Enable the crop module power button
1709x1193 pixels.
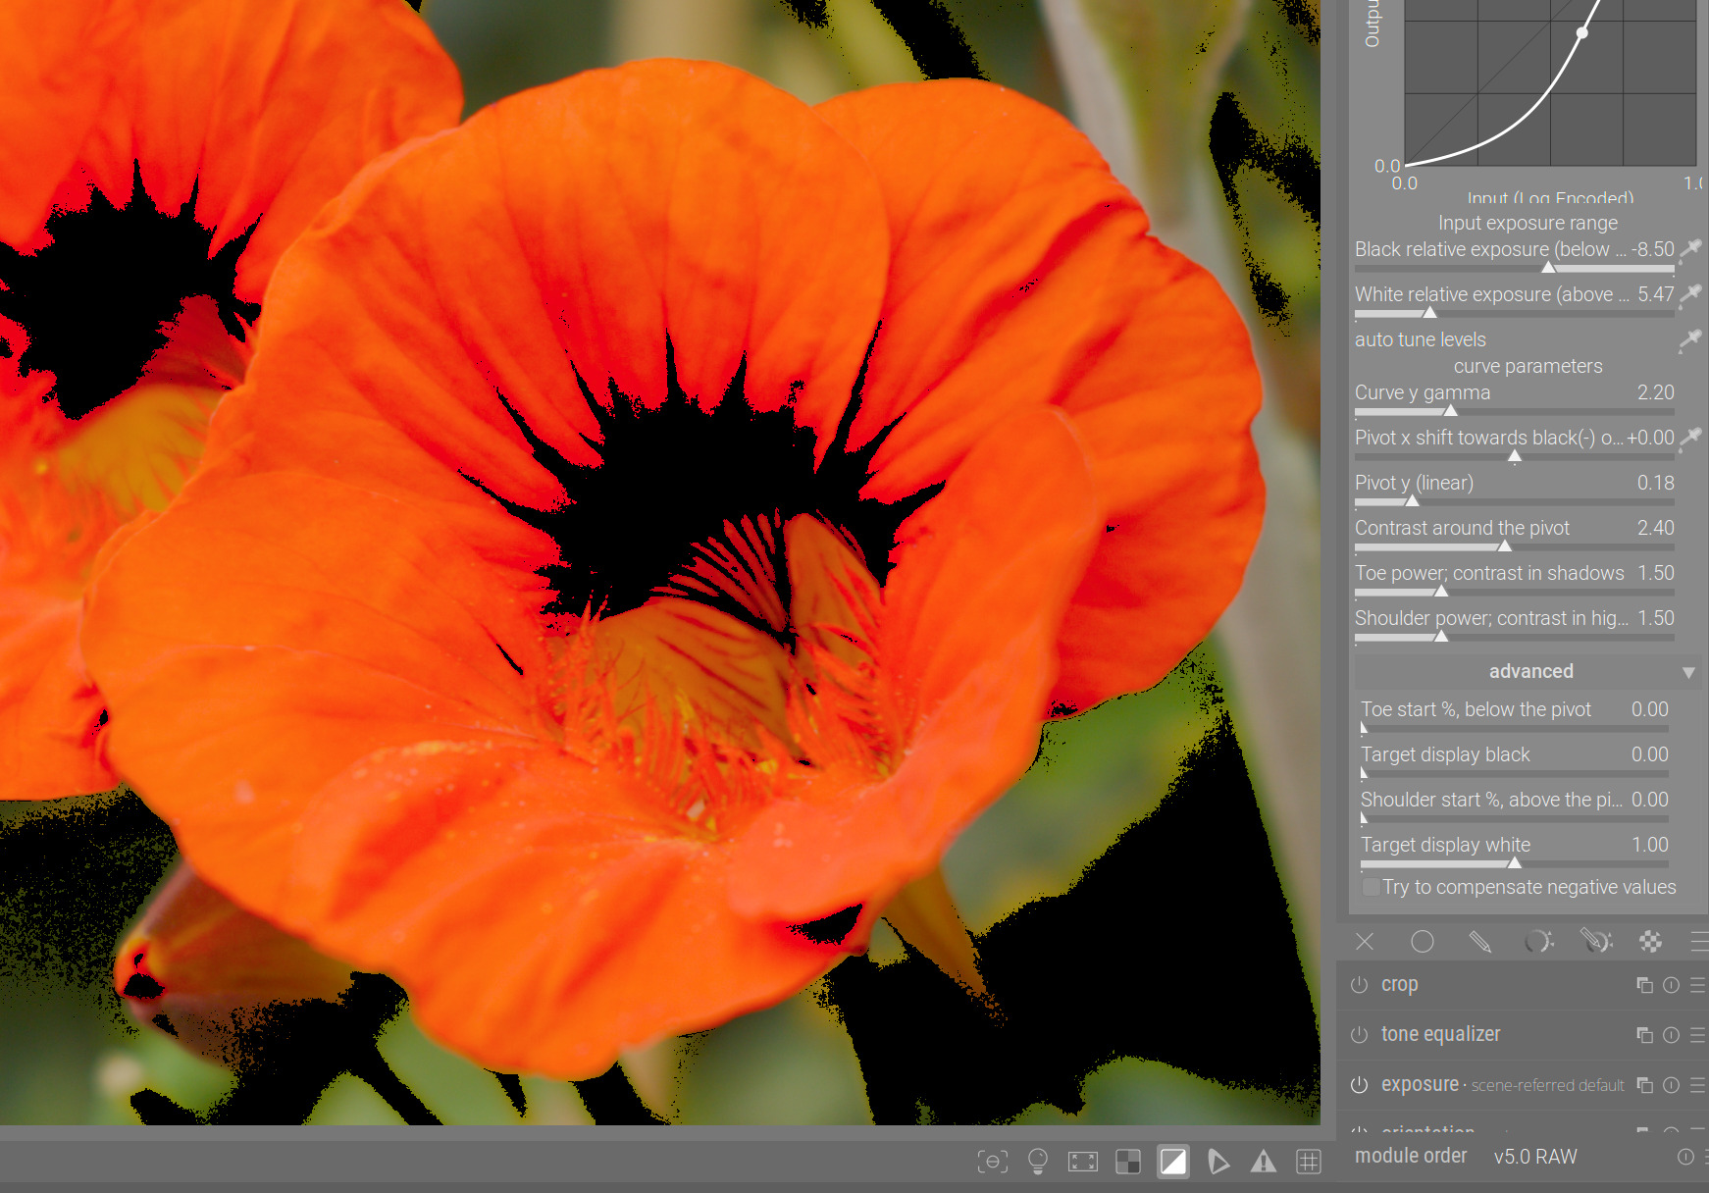(x=1359, y=985)
